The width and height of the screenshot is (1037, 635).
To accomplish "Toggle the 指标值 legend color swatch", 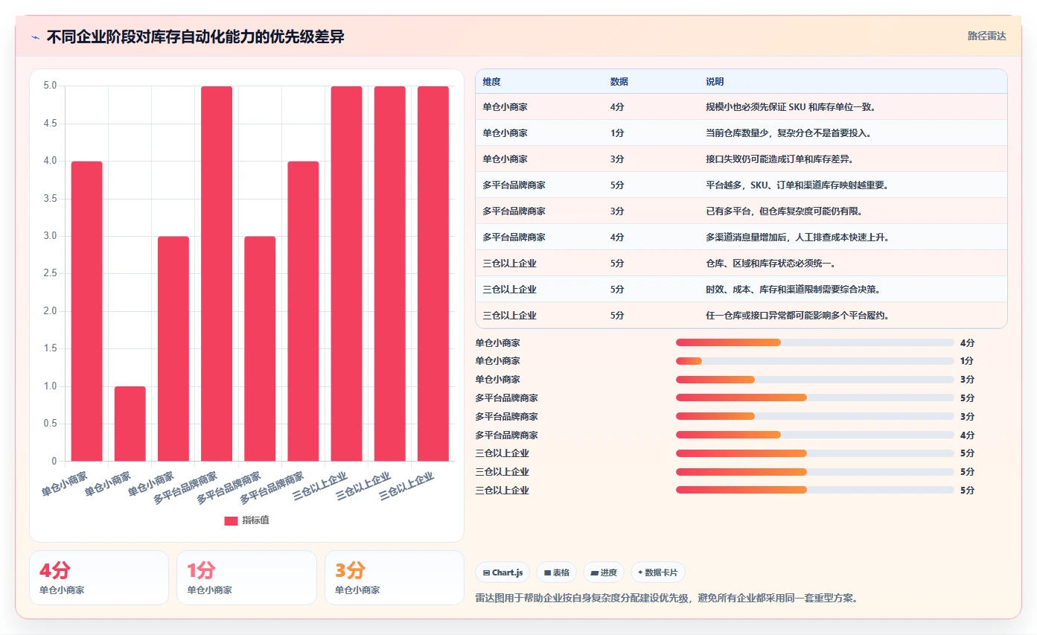I will pyautogui.click(x=231, y=520).
